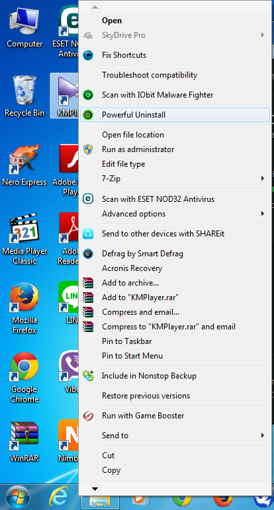The image size is (274, 510).
Task: Choose Open file location
Action: [175, 135]
